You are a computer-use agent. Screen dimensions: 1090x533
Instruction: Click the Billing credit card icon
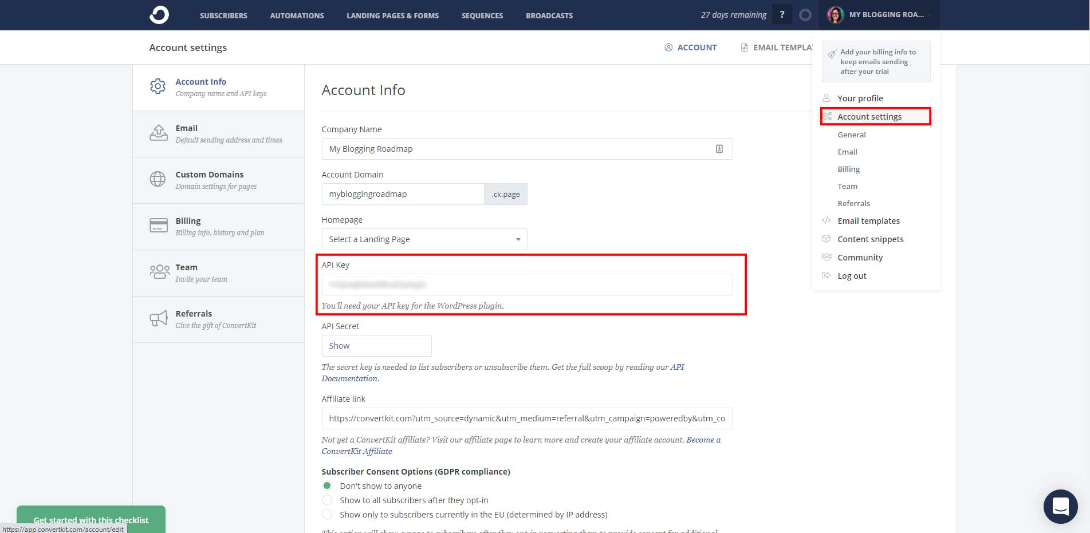(x=159, y=225)
